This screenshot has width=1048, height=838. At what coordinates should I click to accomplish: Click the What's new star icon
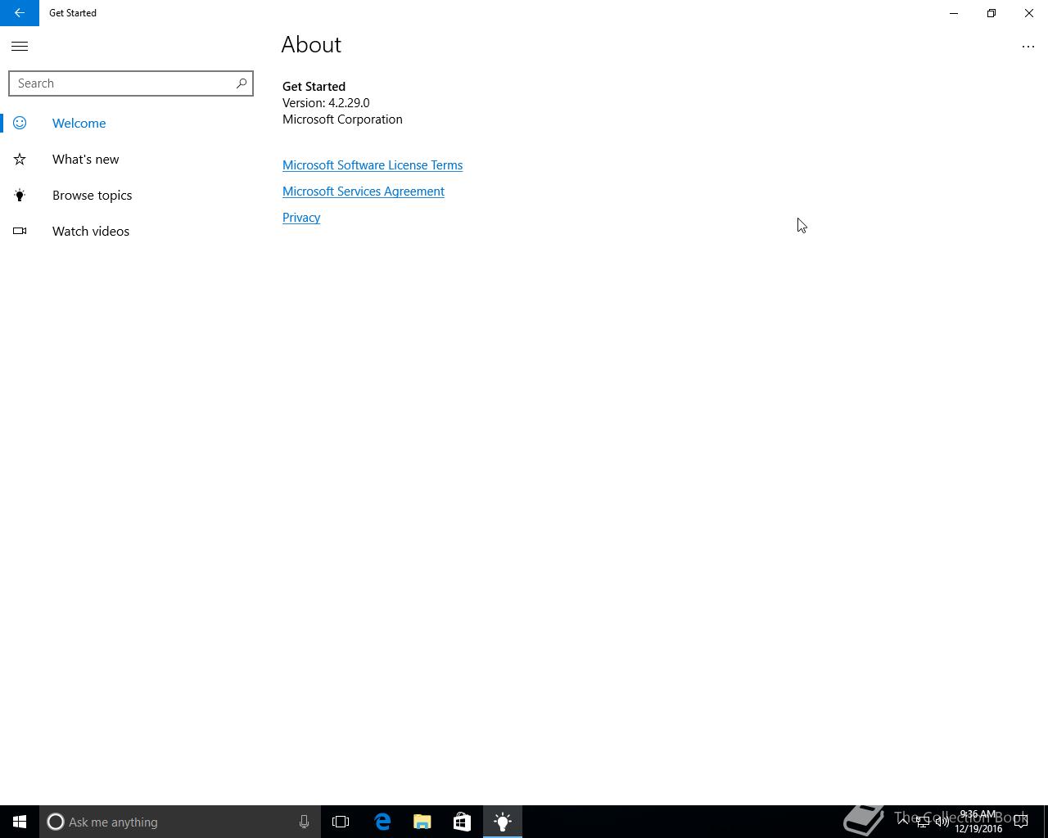click(x=20, y=159)
